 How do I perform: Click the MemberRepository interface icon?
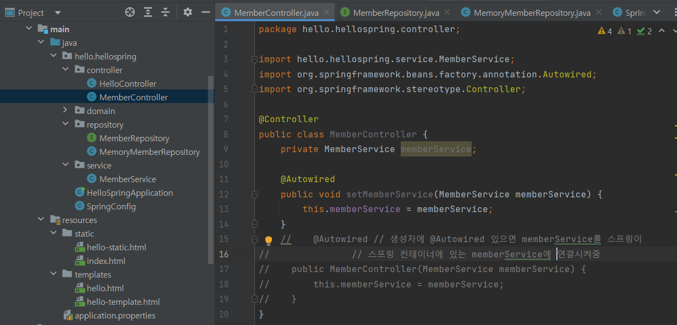[x=92, y=138]
